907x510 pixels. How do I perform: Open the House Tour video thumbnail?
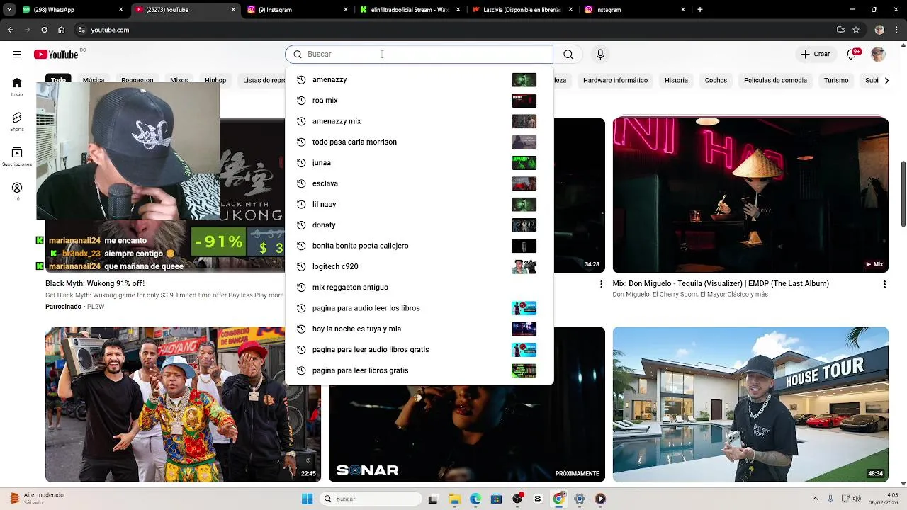point(750,404)
